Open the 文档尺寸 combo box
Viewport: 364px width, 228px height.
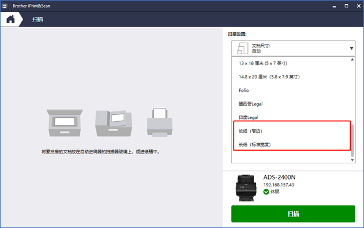point(293,48)
